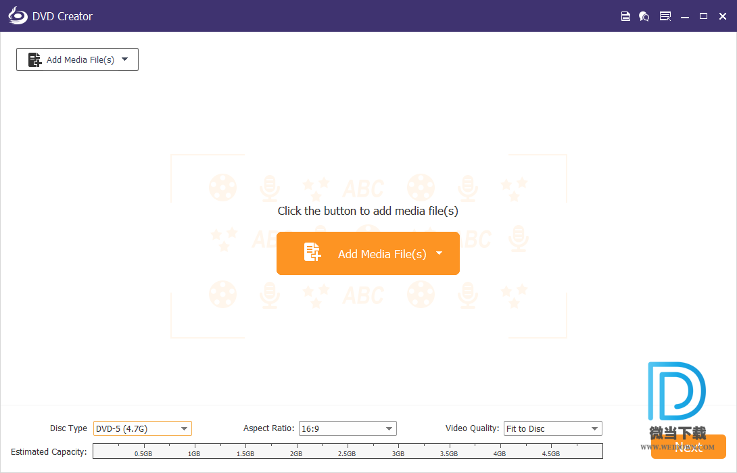Open the Disc Type DVD-5 dropdown
The image size is (737, 473).
coord(143,428)
